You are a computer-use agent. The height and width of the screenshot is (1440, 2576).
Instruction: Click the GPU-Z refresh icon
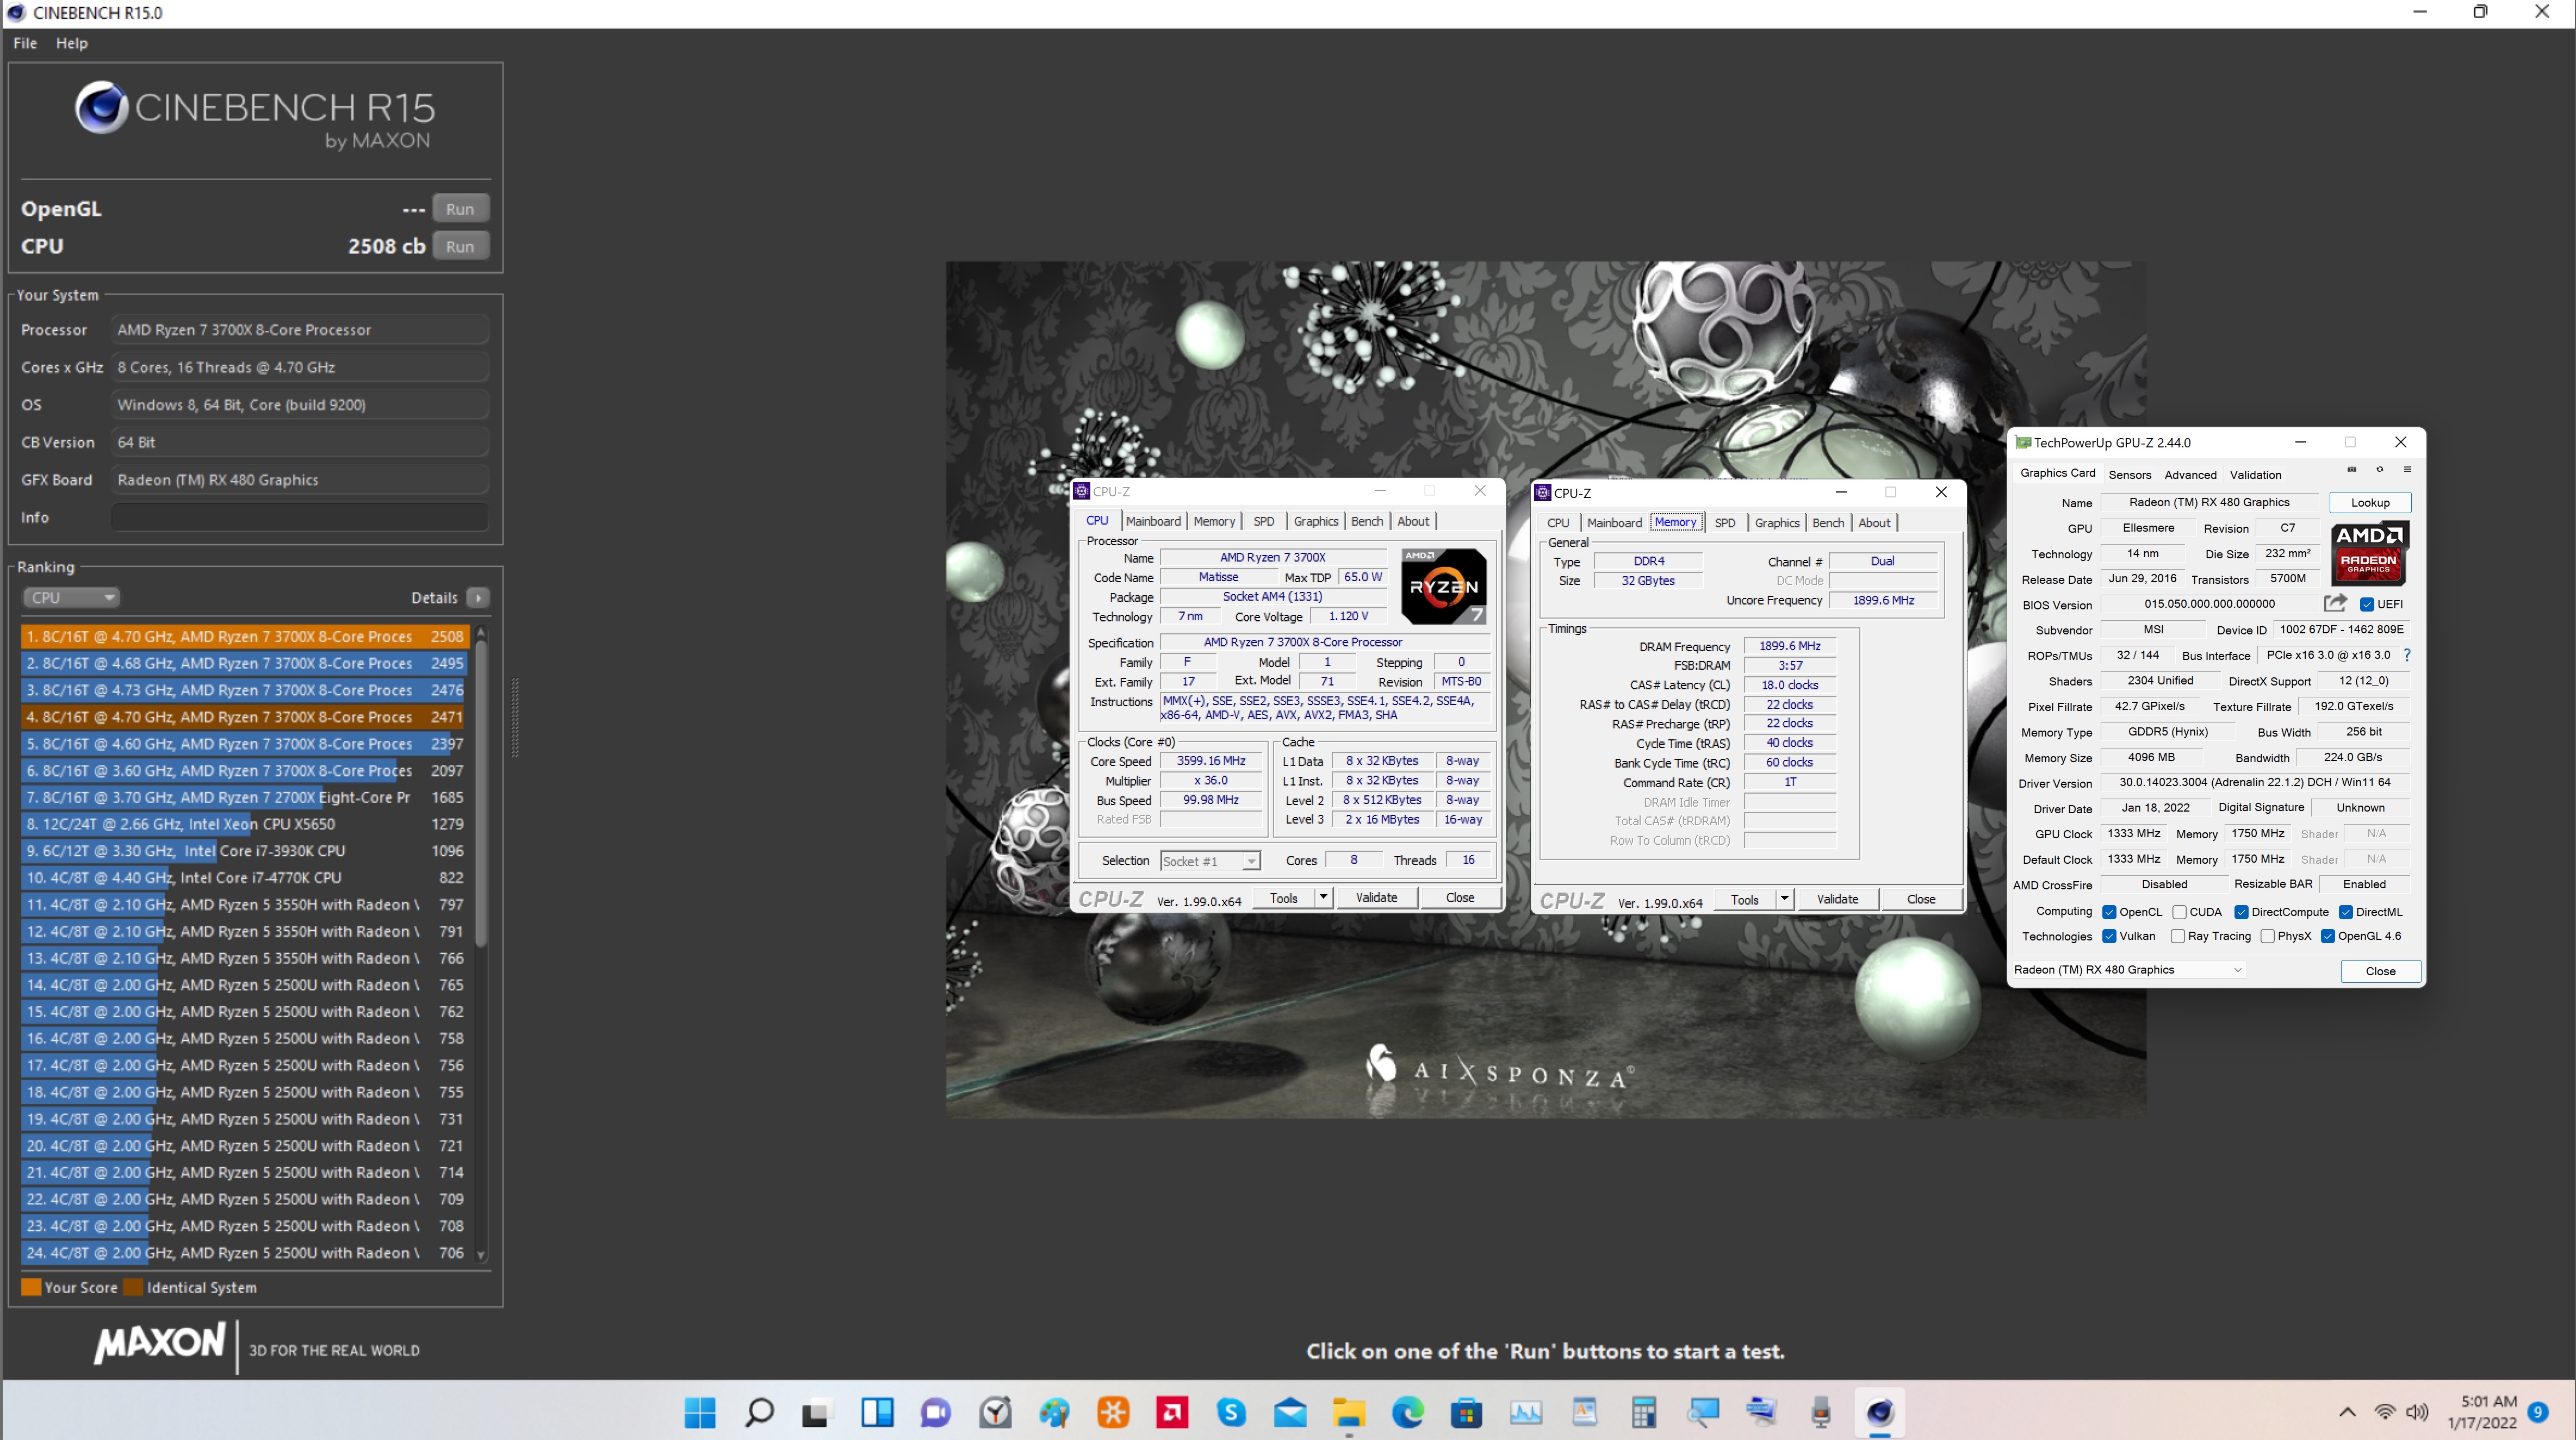click(x=2380, y=470)
